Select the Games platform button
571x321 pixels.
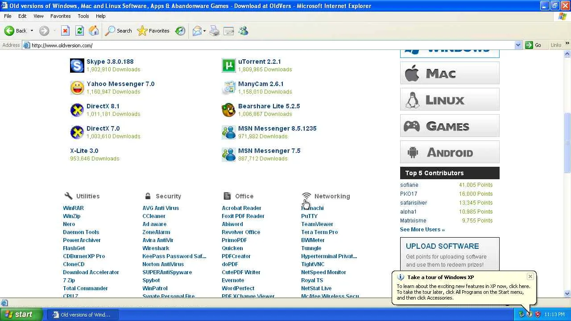[450, 126]
